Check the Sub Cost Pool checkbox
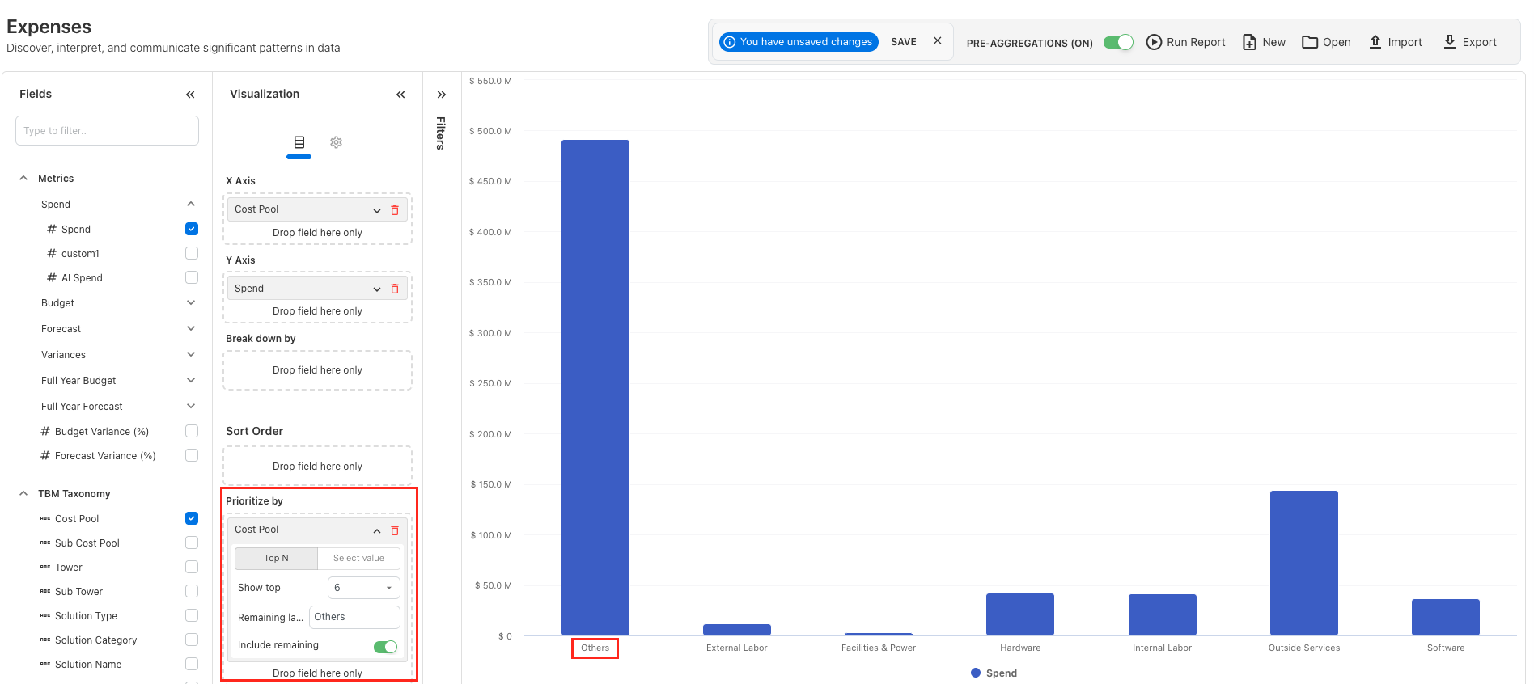 point(192,543)
